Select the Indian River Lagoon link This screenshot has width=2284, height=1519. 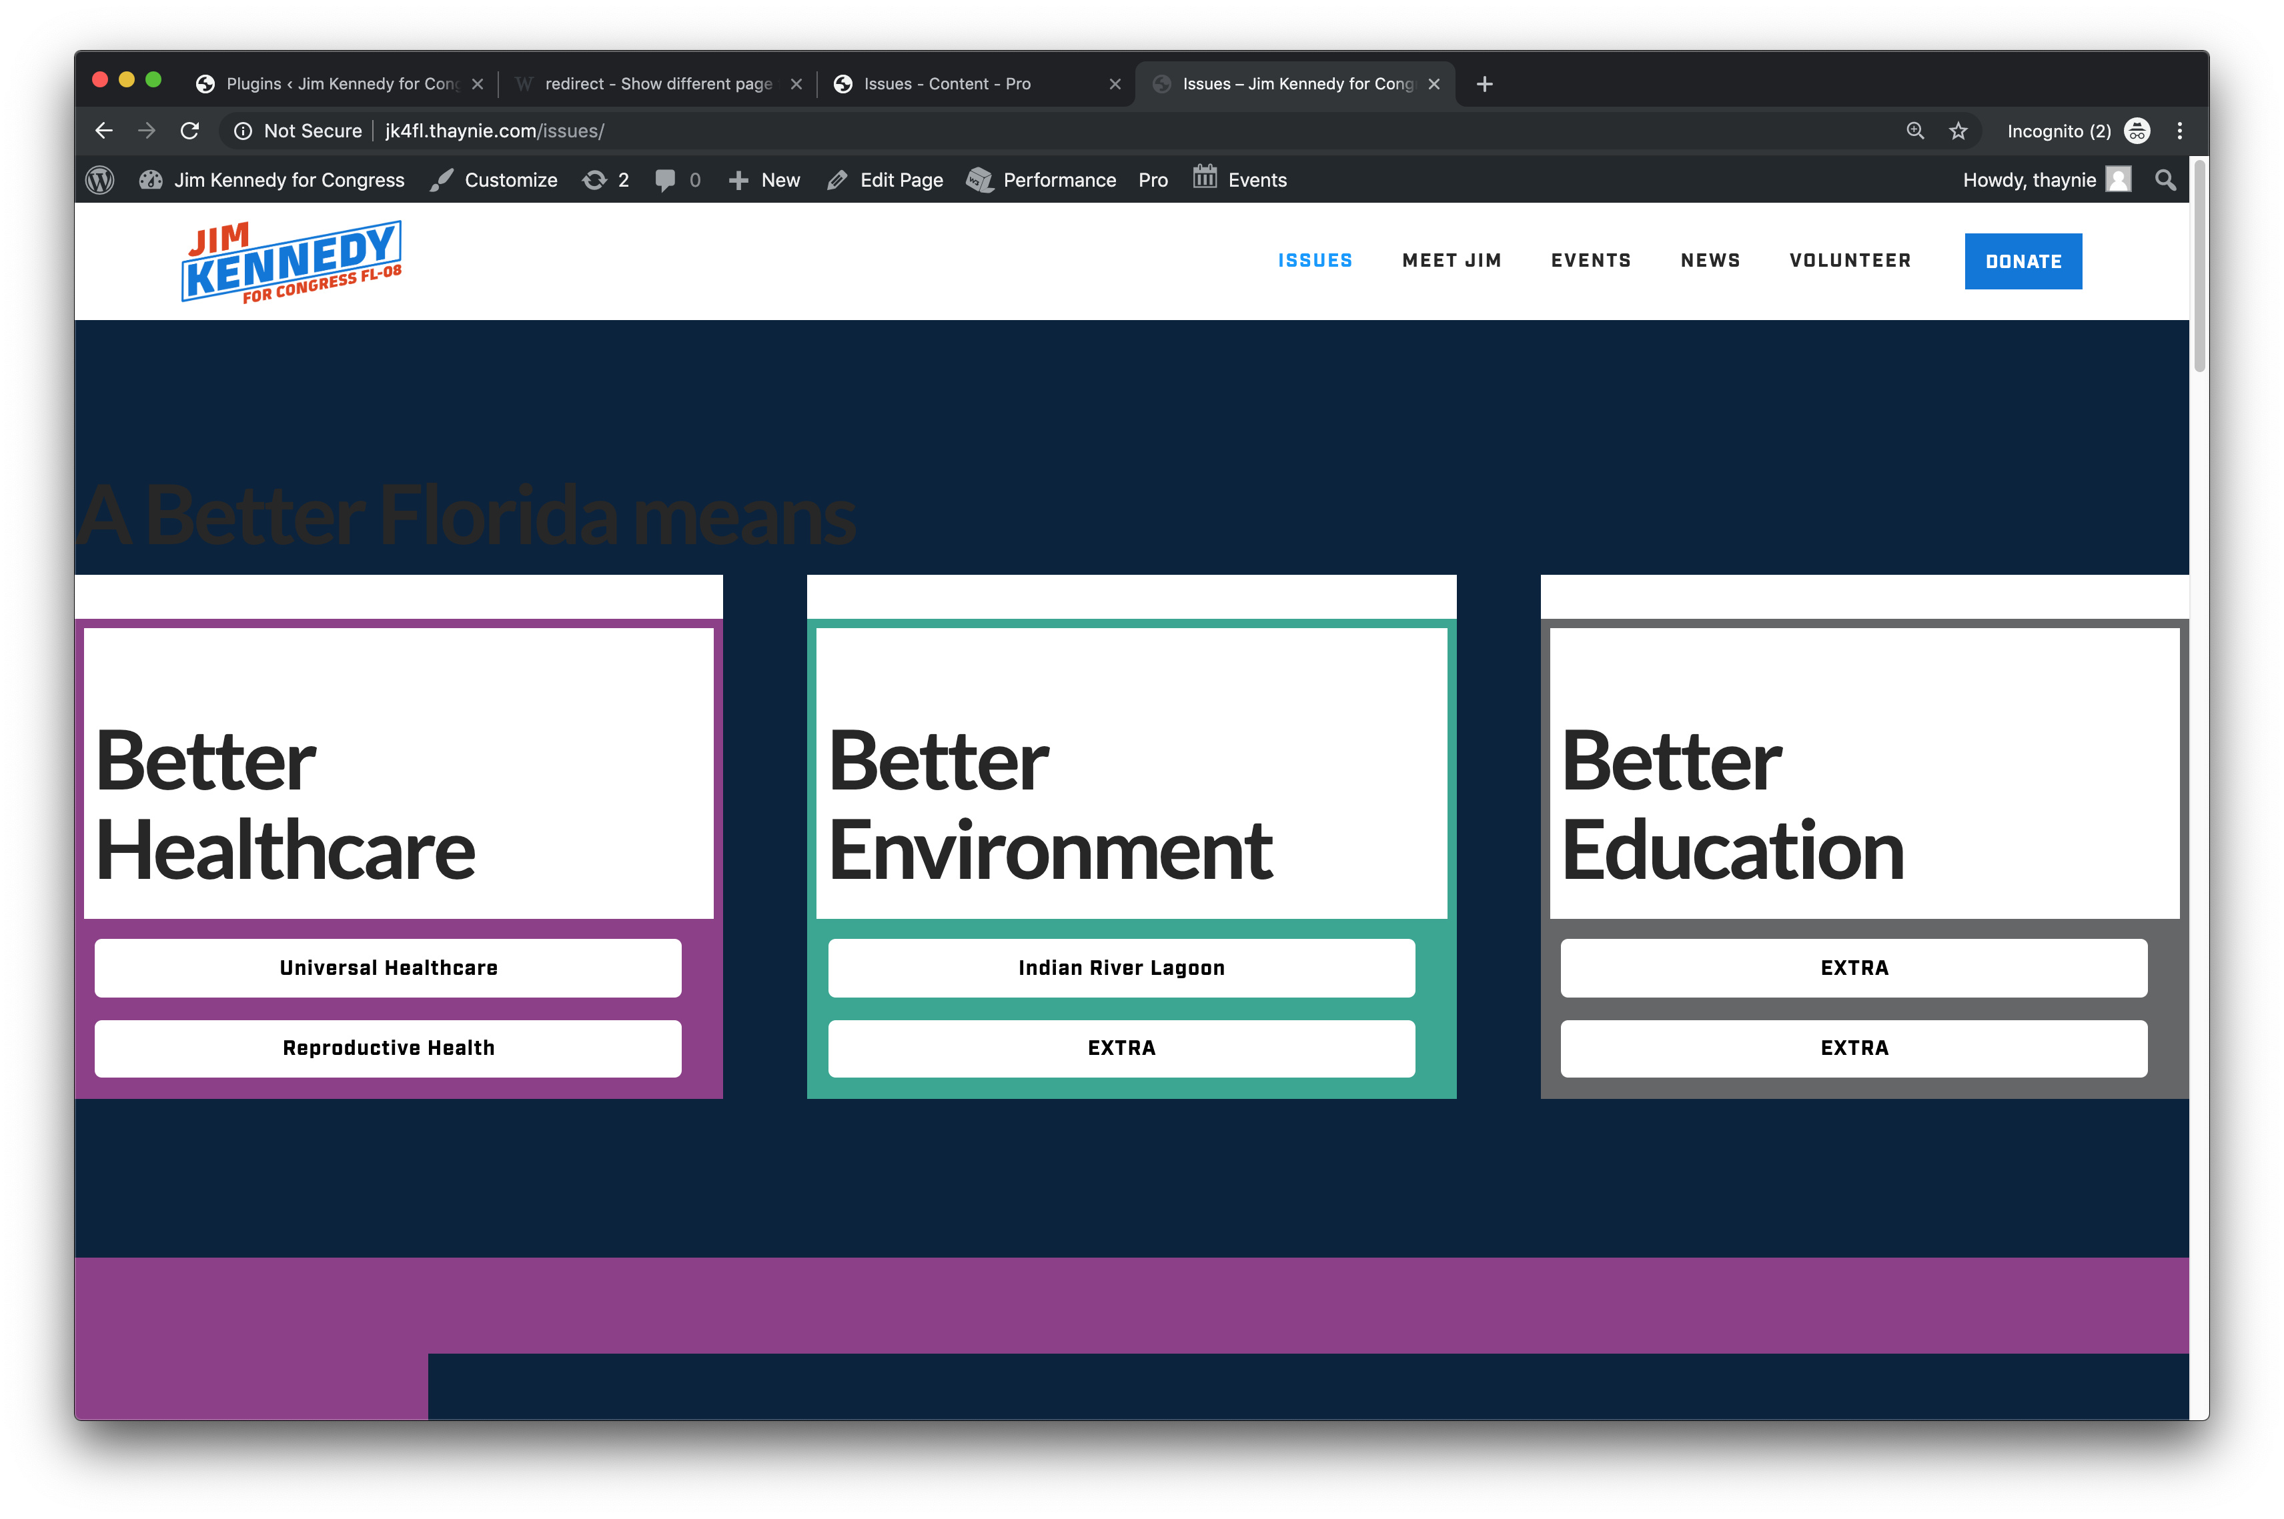tap(1121, 968)
